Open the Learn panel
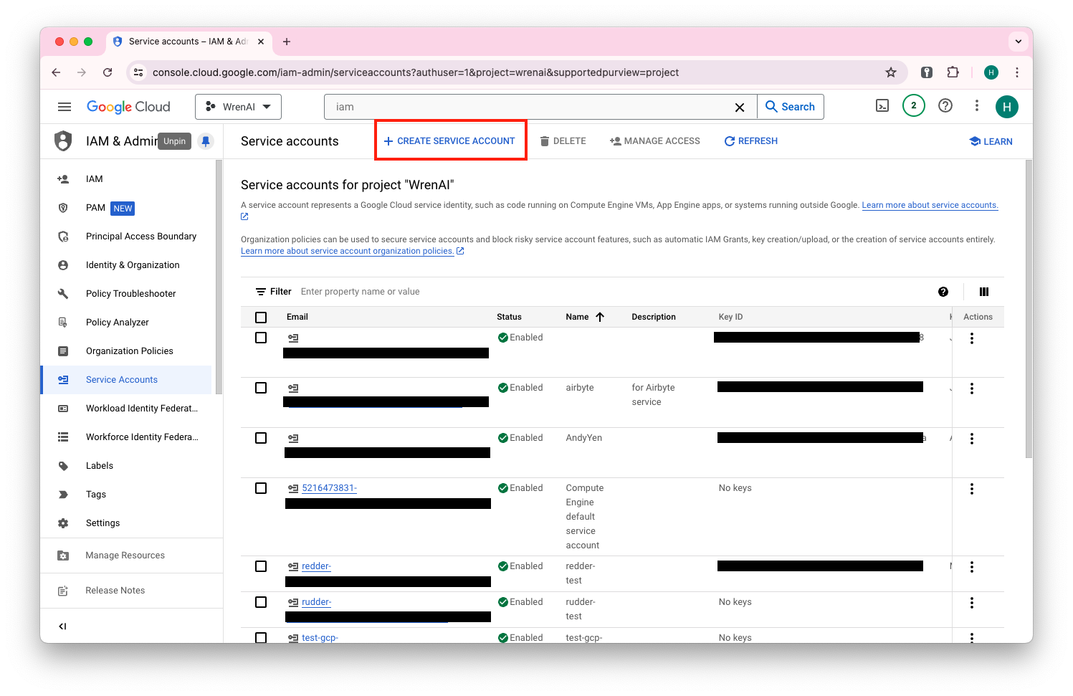 click(991, 142)
